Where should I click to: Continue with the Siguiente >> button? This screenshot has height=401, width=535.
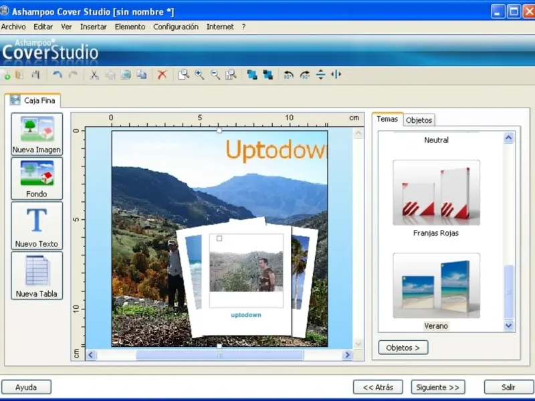point(438,388)
